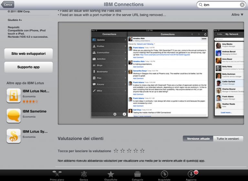Open the Genius tab

[x=84, y=176]
